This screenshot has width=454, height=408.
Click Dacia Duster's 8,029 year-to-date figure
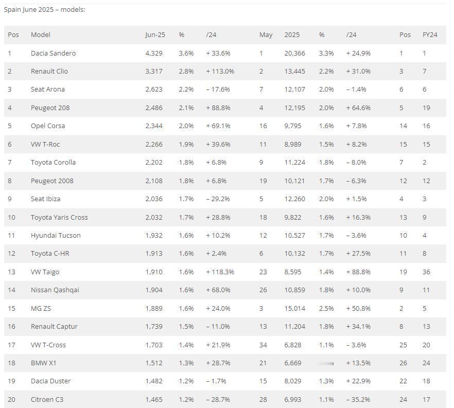[x=293, y=381]
